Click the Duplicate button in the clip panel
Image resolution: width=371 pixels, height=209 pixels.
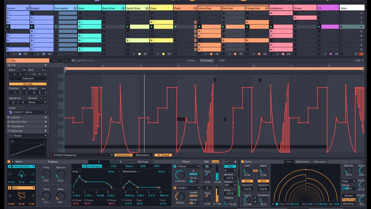point(28,78)
